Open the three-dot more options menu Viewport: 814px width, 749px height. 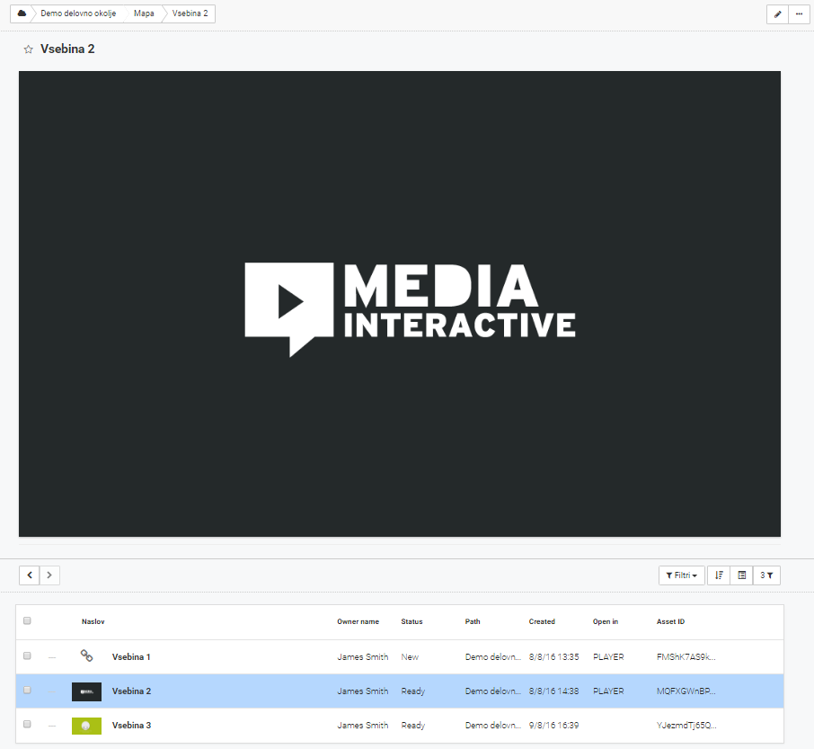click(799, 14)
